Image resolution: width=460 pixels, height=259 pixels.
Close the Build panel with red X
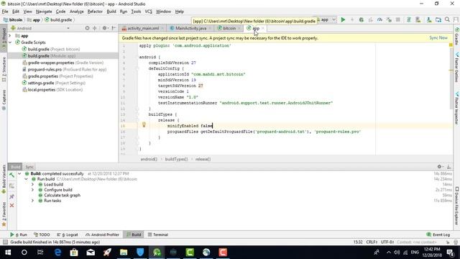(x=11, y=206)
